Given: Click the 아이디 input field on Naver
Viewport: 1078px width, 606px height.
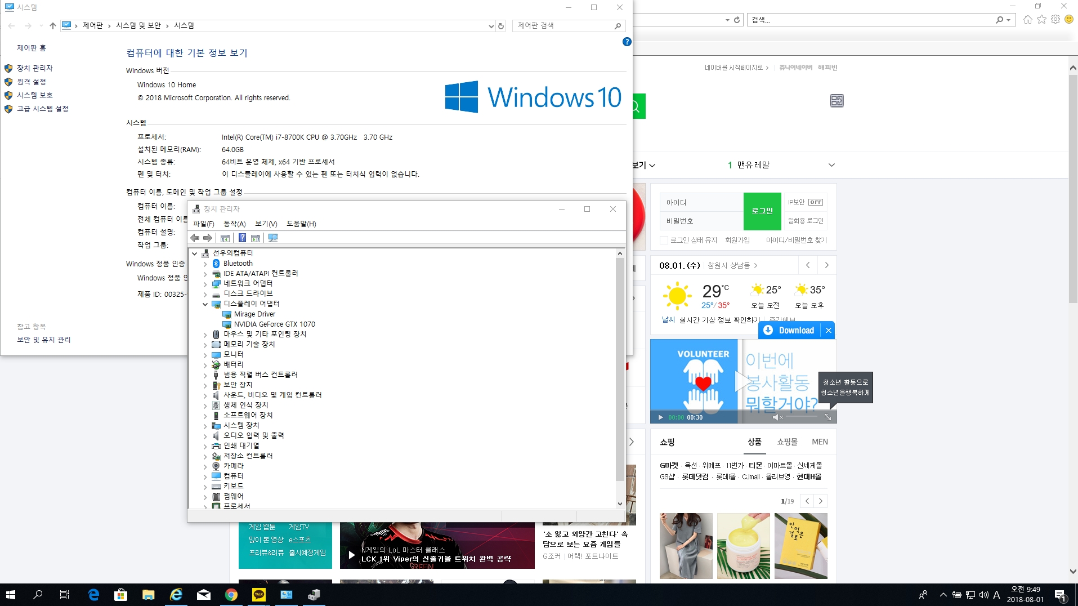Looking at the screenshot, I should (x=701, y=202).
